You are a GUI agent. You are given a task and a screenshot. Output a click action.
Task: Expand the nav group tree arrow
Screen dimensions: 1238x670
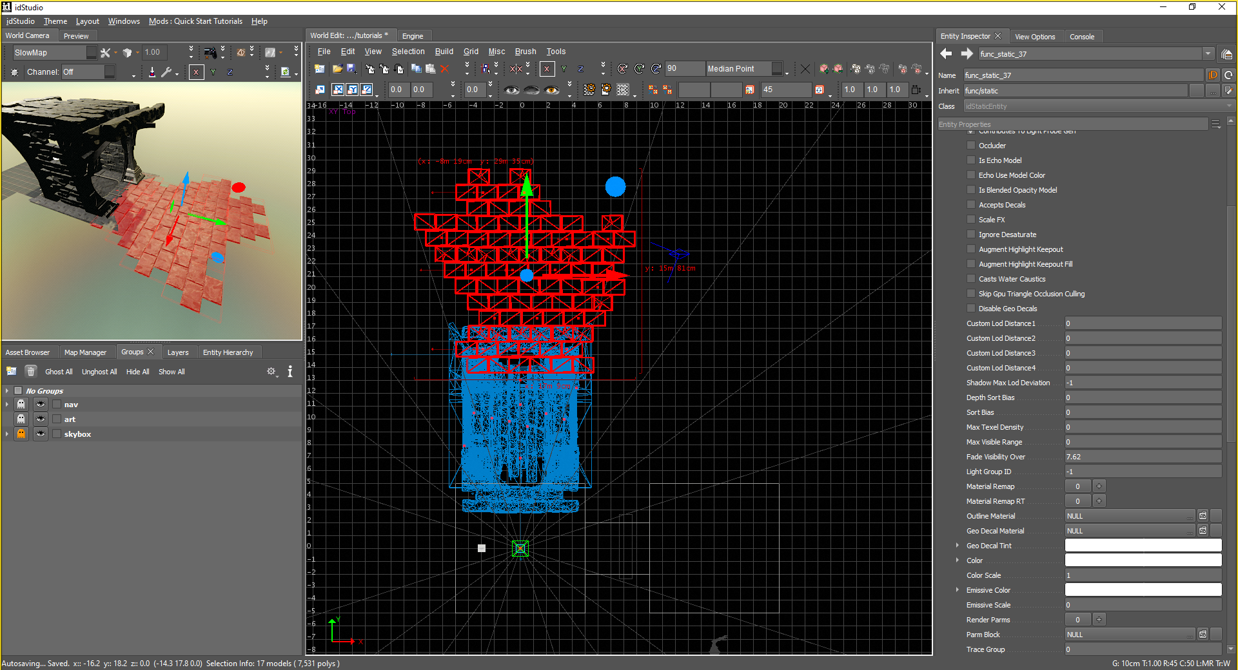coord(7,405)
